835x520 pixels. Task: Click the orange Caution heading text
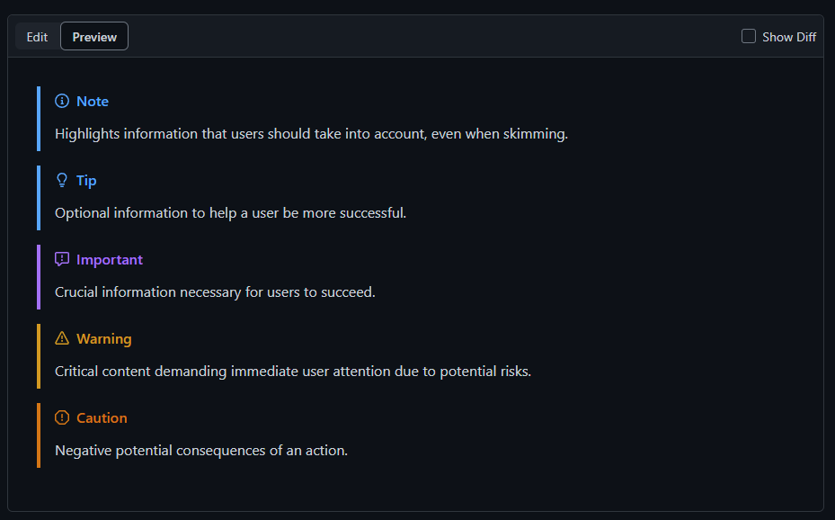(x=102, y=418)
